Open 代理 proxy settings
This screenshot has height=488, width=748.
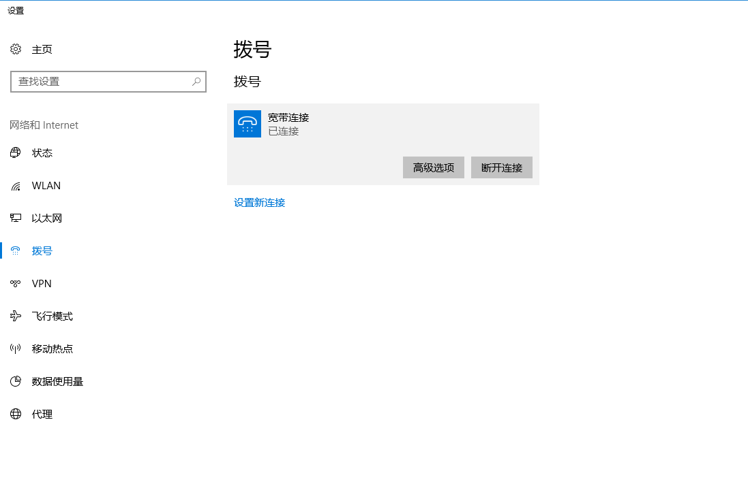[x=42, y=414]
